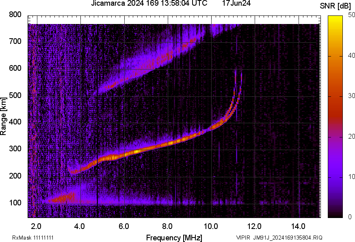Click the frequency tick label '12.0'

(x=255, y=227)
